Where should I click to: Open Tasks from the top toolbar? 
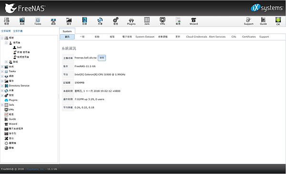coord(38,21)
